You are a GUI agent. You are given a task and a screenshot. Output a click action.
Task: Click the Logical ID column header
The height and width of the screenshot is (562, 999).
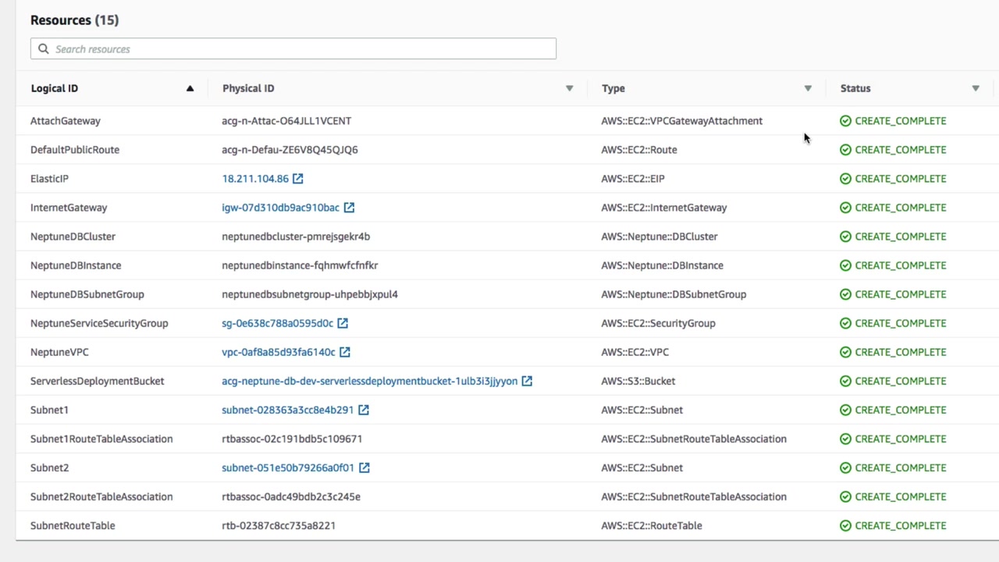tap(55, 88)
